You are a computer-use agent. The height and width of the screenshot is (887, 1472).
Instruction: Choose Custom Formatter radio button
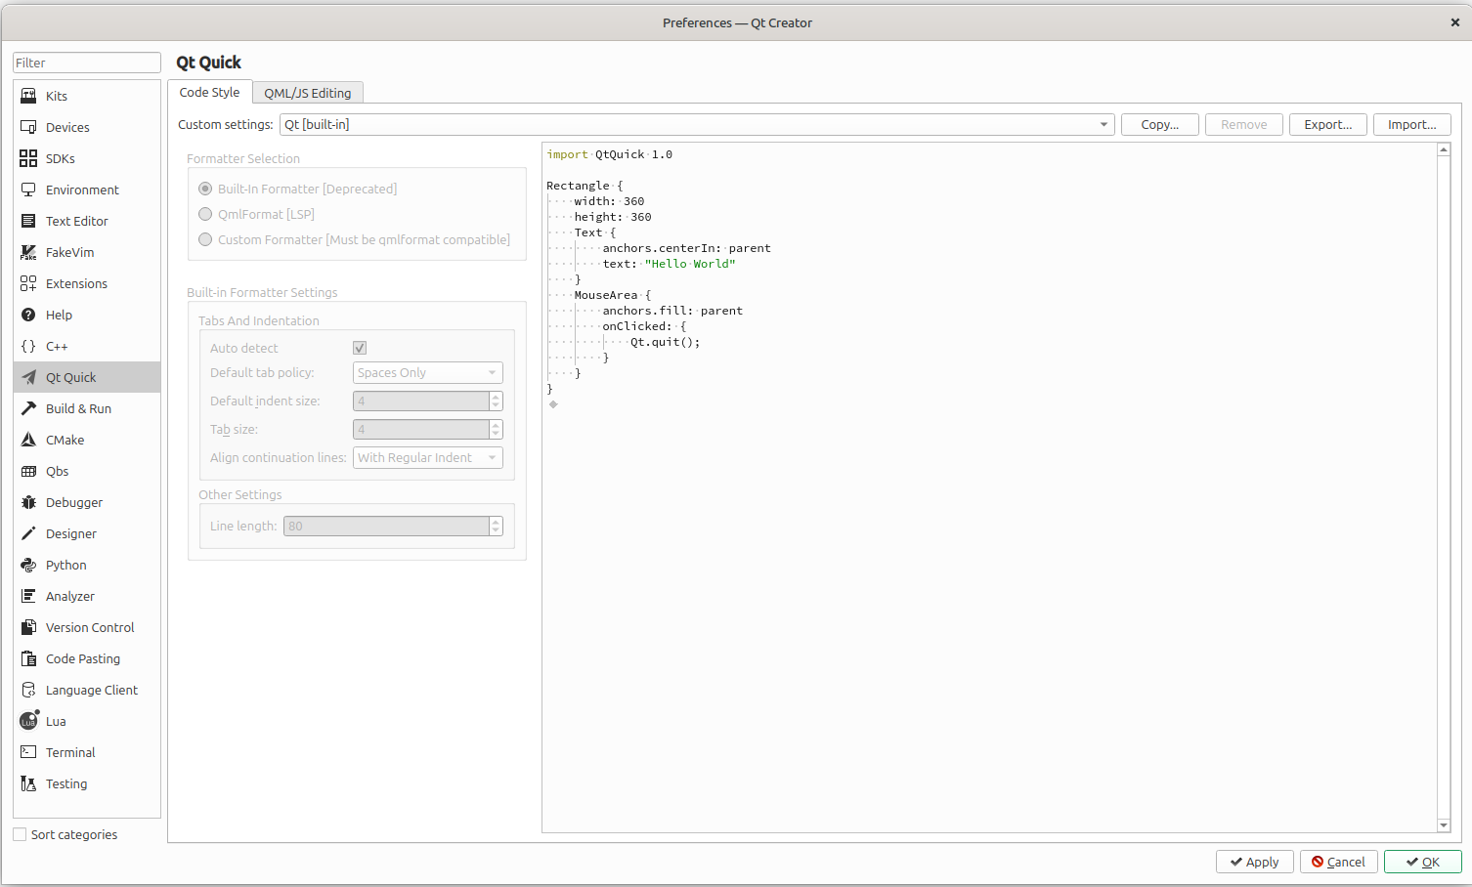click(x=205, y=239)
